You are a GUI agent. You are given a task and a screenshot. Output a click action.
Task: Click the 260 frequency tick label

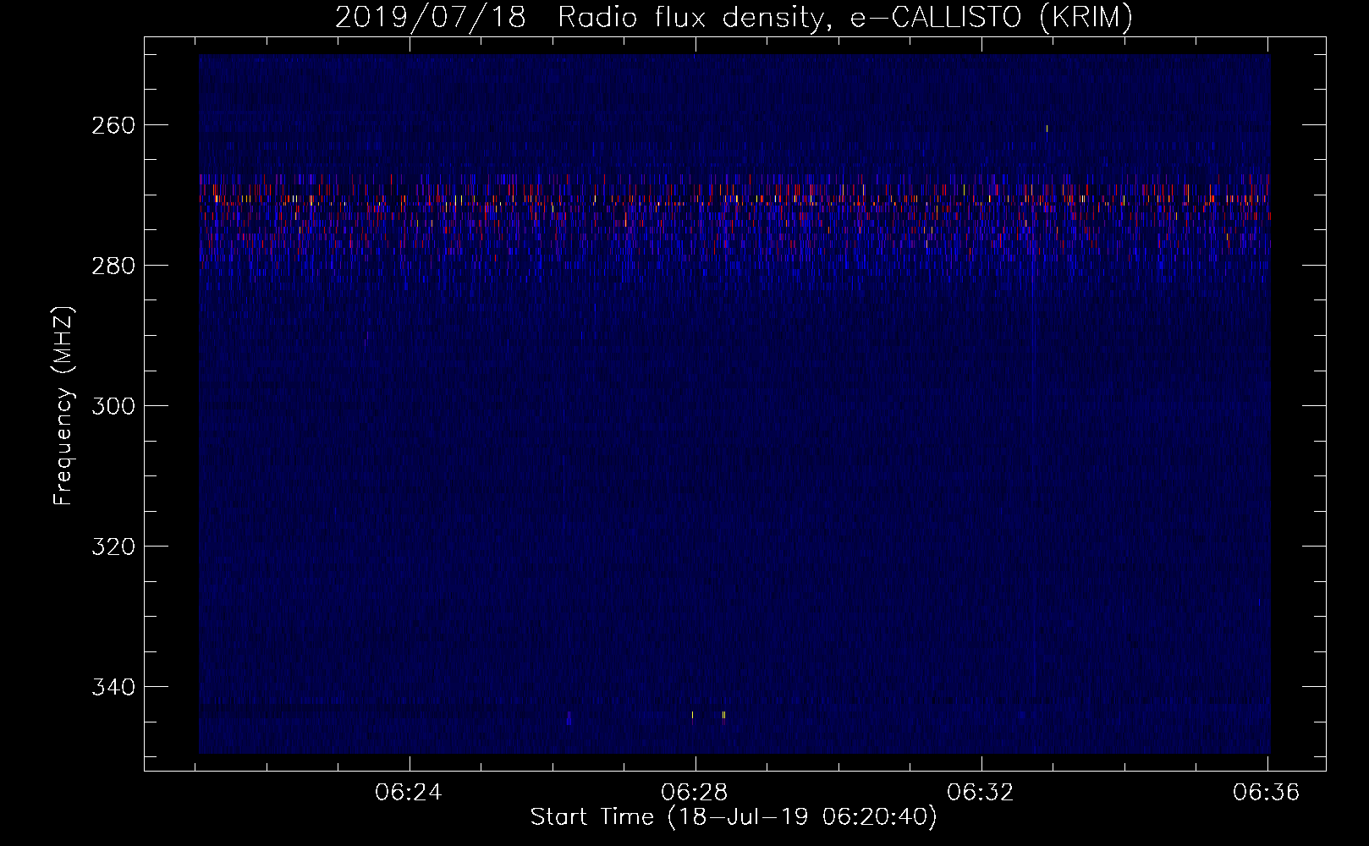[x=113, y=125]
